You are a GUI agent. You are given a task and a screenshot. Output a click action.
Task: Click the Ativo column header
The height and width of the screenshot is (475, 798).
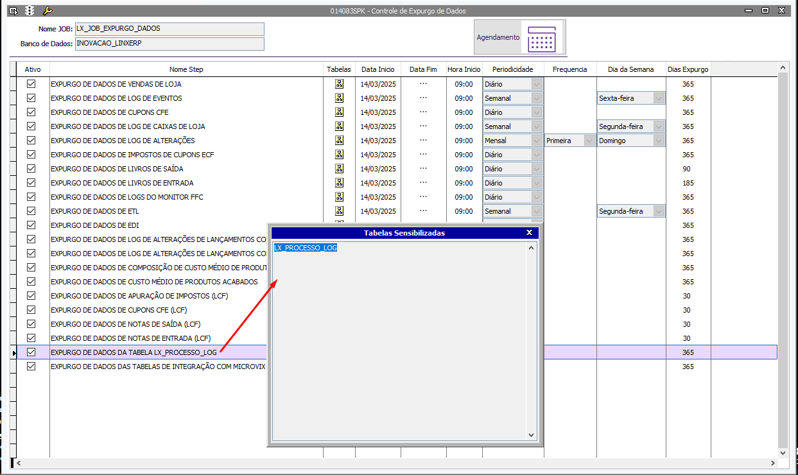33,69
